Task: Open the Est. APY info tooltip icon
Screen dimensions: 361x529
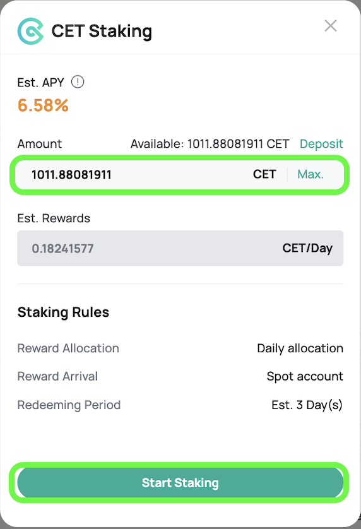Action: tap(78, 82)
